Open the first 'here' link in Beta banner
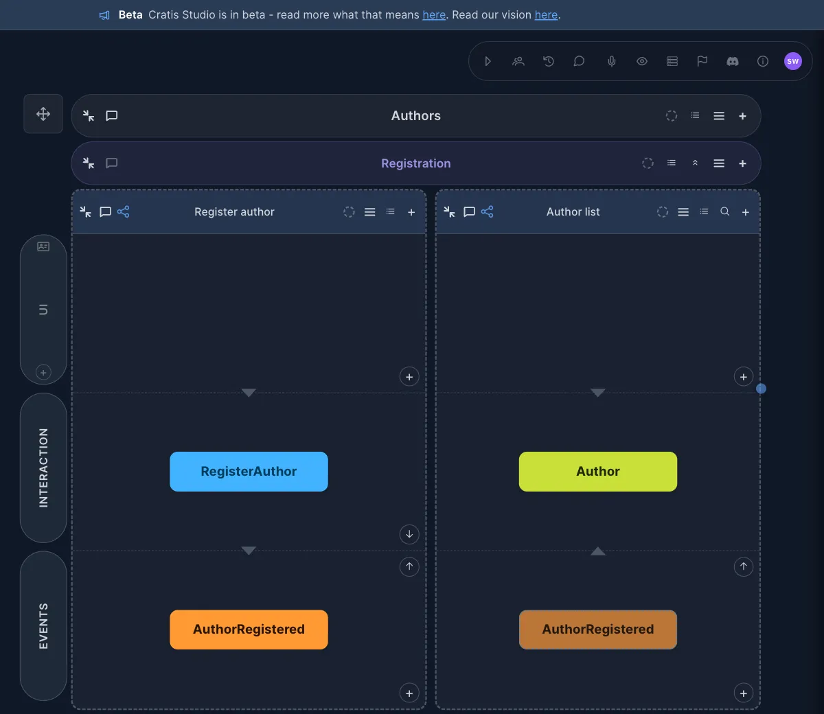 434,14
